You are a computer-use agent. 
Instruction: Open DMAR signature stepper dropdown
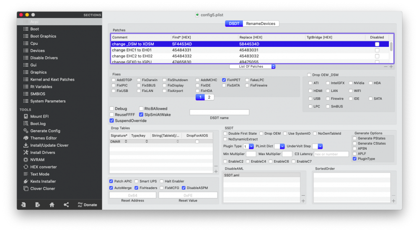(126, 141)
